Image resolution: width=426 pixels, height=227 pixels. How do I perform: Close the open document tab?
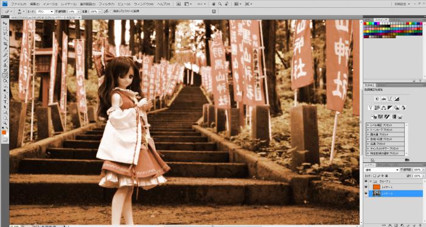pos(79,18)
